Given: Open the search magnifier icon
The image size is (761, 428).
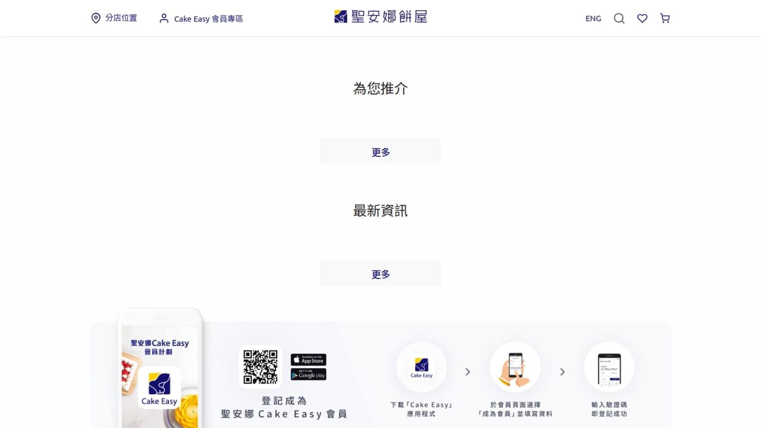Looking at the screenshot, I should [619, 18].
